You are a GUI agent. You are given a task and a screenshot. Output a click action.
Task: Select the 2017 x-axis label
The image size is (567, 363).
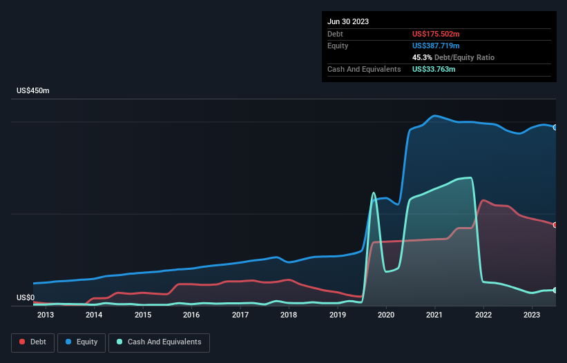pos(240,315)
